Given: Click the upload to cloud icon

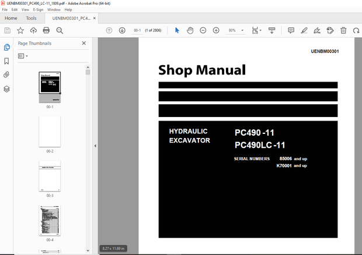Looking at the screenshot, I should click(33, 30).
